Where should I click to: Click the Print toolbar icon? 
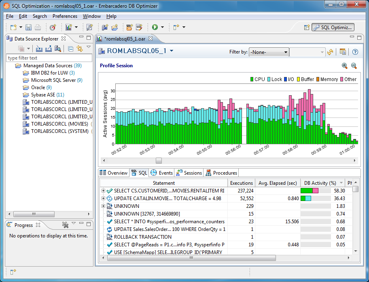coord(38,27)
